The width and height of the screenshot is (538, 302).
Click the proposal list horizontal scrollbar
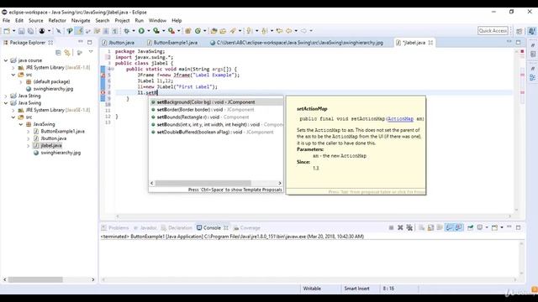point(203,183)
